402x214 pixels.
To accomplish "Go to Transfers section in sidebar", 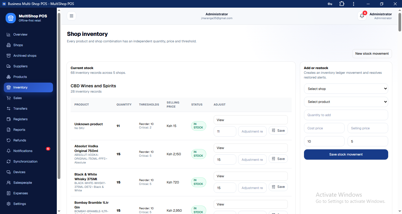I will coord(28,108).
